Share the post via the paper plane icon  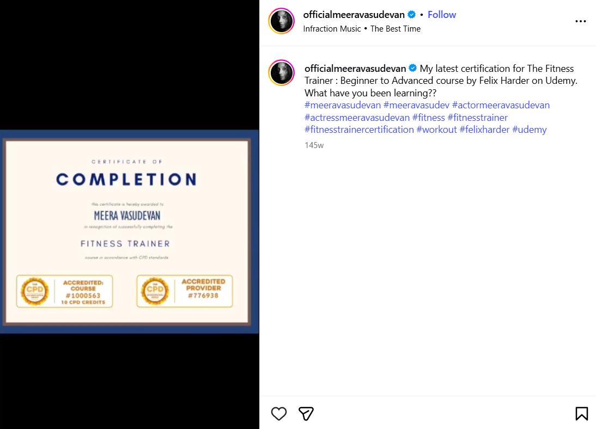point(306,414)
